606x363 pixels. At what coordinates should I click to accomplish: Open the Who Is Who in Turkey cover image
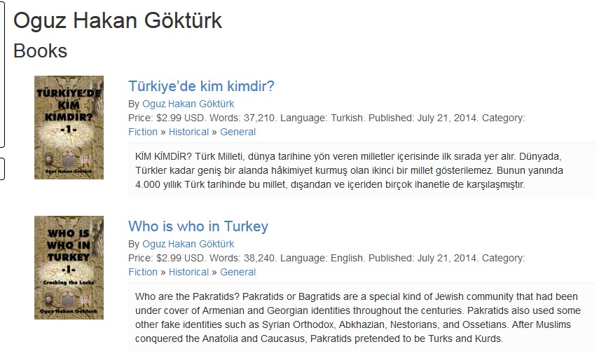[x=69, y=267]
